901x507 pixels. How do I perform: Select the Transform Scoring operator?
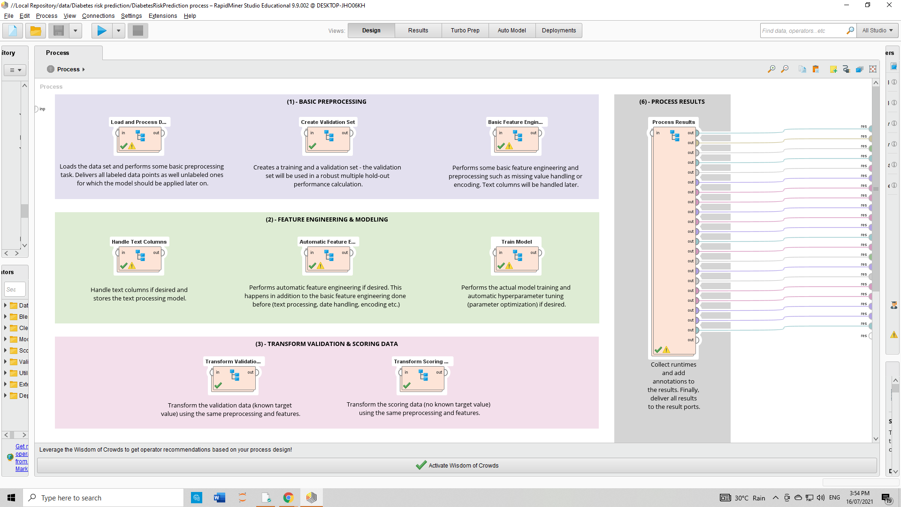tap(423, 379)
